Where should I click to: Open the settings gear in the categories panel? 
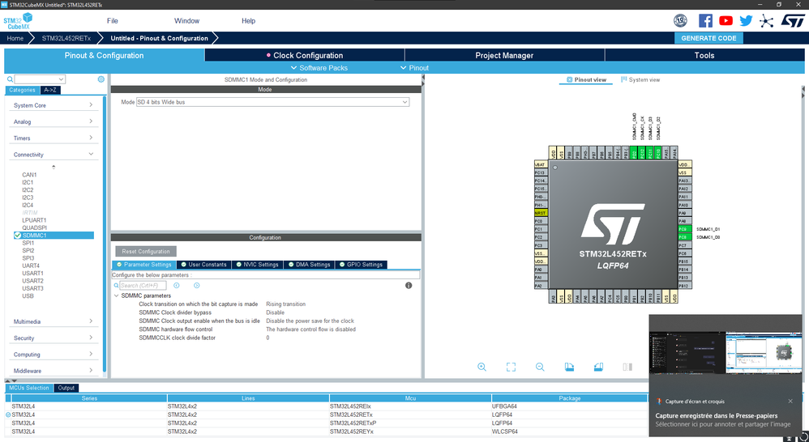(101, 79)
